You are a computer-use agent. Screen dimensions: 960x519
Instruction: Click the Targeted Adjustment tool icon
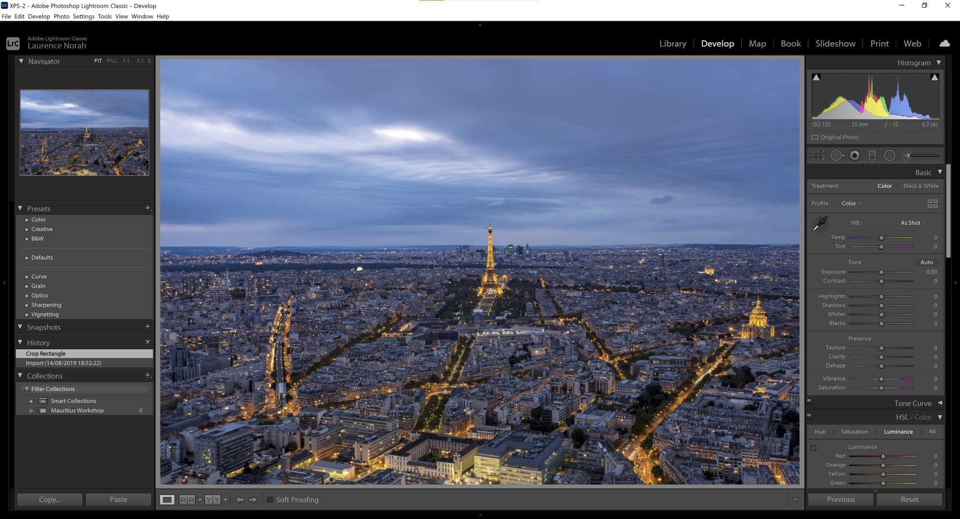pos(814,446)
